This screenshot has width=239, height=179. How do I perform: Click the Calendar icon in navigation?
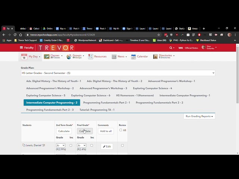point(133,57)
